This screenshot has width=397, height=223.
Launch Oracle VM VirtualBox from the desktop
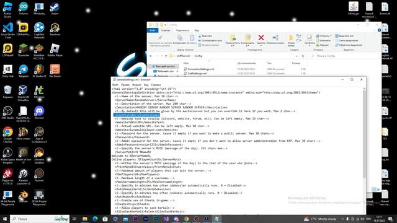24,93
